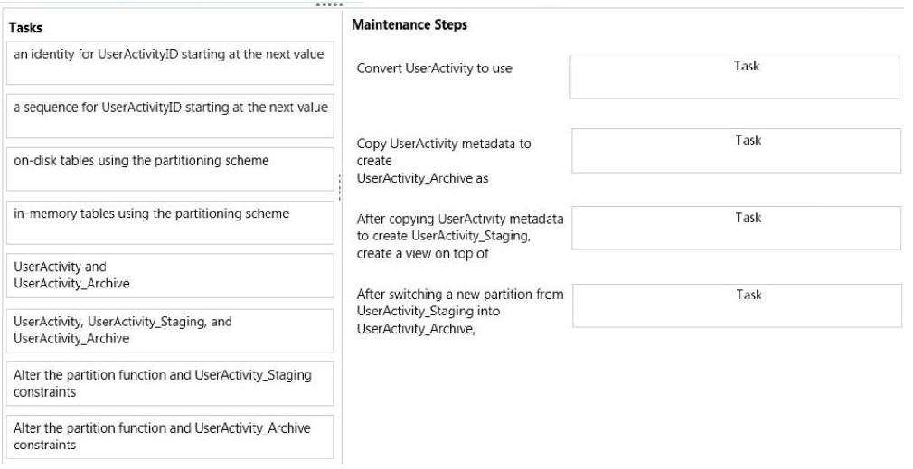Choose the UserActivity and UserActivity_Archive tile
Screen dimensions: 913x469
[170, 276]
